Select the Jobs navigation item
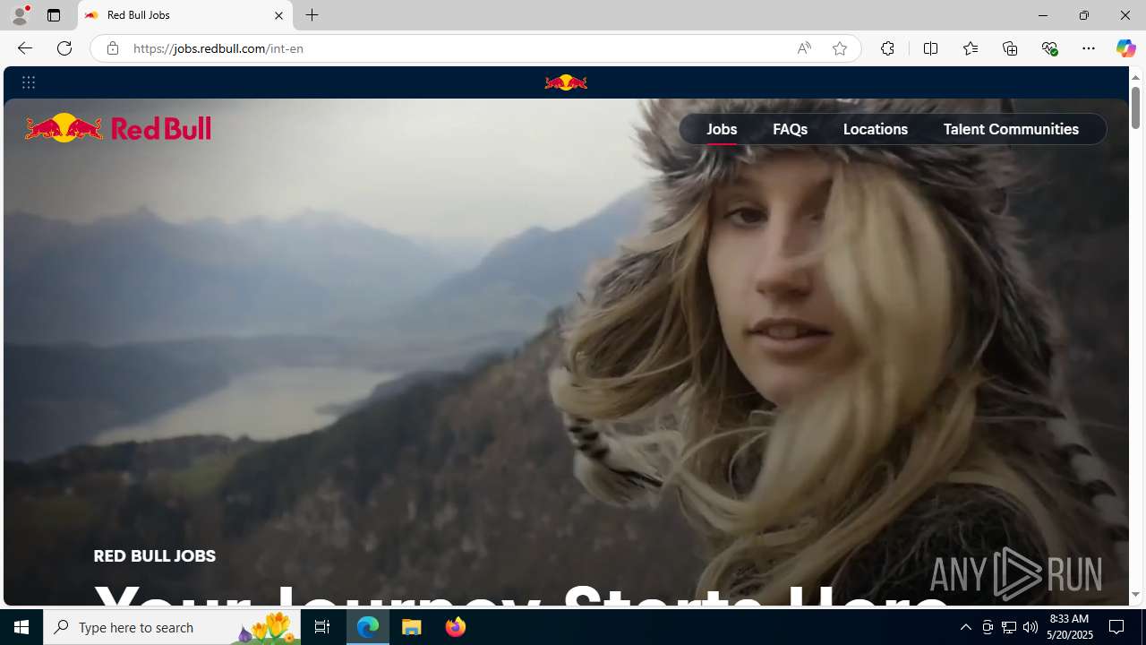 (722, 129)
